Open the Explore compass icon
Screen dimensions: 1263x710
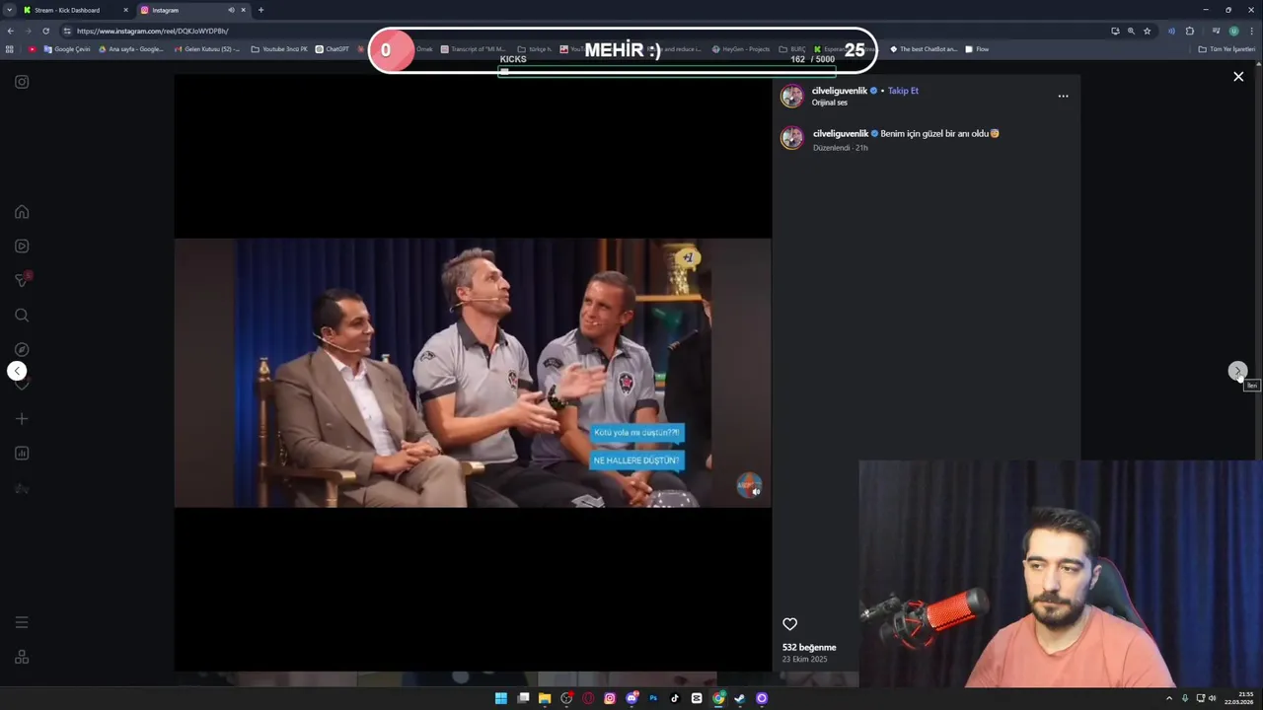click(22, 350)
